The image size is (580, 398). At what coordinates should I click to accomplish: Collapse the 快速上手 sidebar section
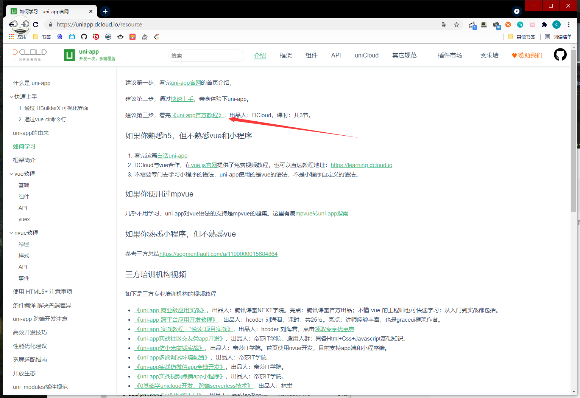pos(11,96)
